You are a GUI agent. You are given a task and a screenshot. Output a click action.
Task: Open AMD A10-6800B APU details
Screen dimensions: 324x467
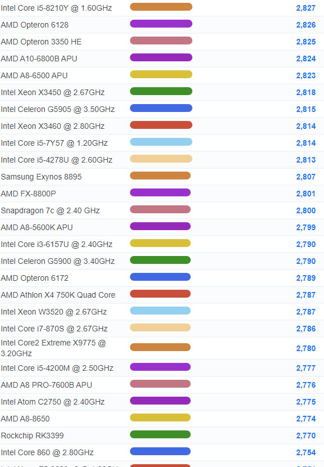click(39, 59)
